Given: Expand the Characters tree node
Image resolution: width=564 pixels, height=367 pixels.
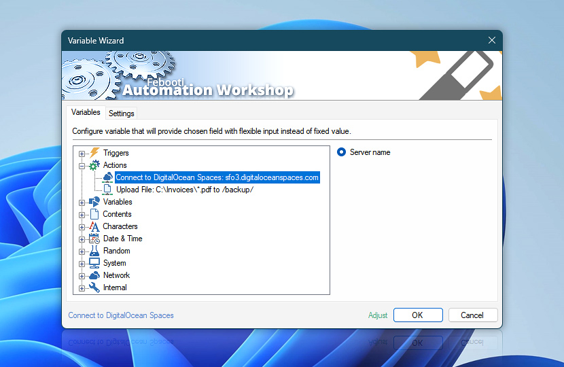Looking at the screenshot, I should pos(82,227).
